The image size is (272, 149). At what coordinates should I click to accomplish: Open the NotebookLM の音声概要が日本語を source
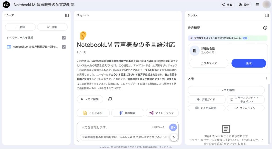(35, 47)
